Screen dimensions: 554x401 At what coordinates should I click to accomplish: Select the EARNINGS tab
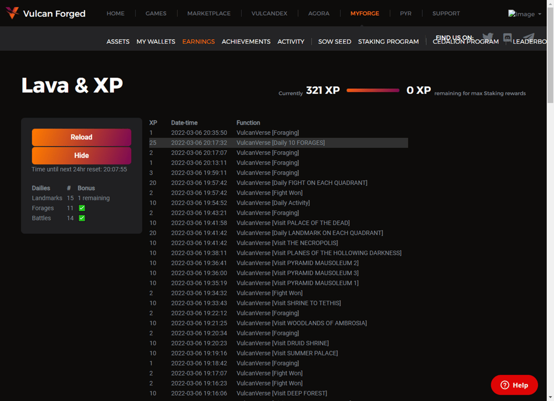tap(199, 42)
